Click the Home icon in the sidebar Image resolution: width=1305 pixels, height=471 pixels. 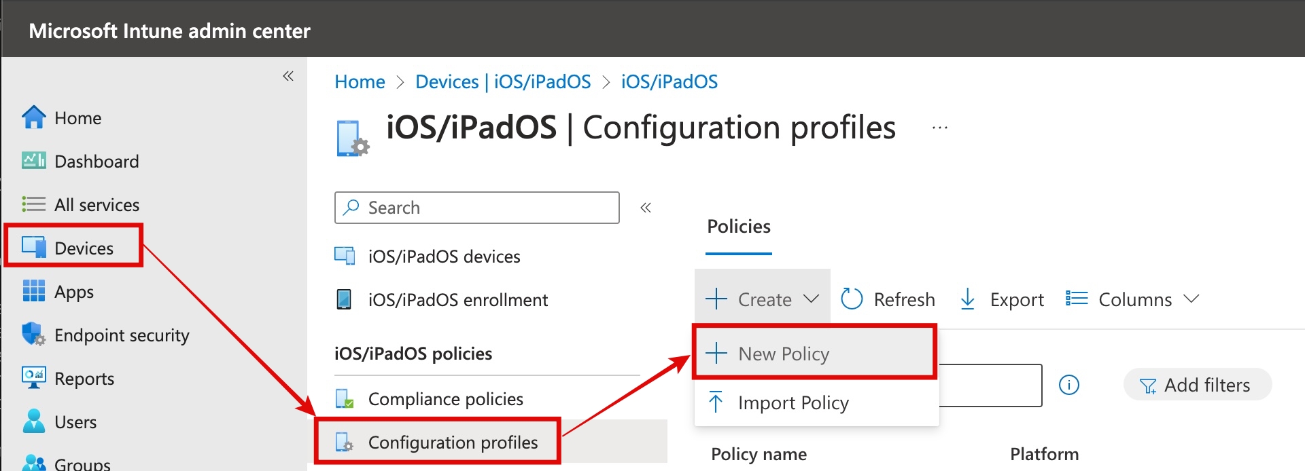pyautogui.click(x=34, y=117)
